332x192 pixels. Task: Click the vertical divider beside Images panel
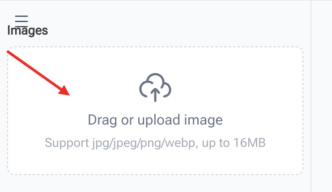(311, 96)
